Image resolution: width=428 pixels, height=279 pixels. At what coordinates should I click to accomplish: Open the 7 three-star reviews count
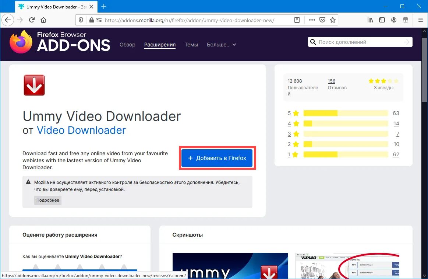[x=398, y=134]
